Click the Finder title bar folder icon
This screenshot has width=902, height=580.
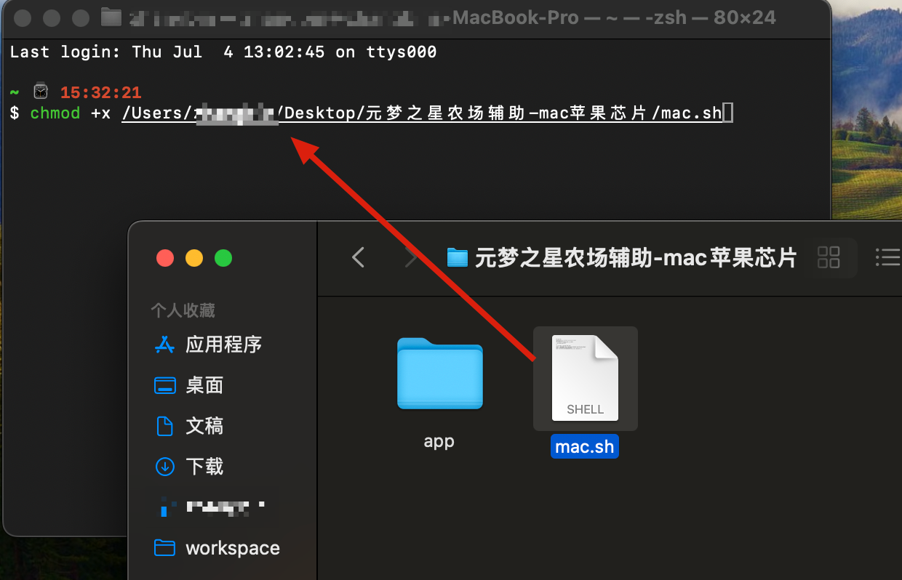click(x=458, y=257)
